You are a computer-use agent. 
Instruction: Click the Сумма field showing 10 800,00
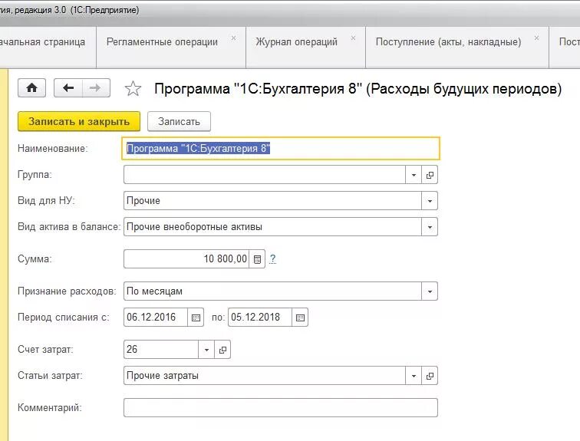tap(186, 259)
